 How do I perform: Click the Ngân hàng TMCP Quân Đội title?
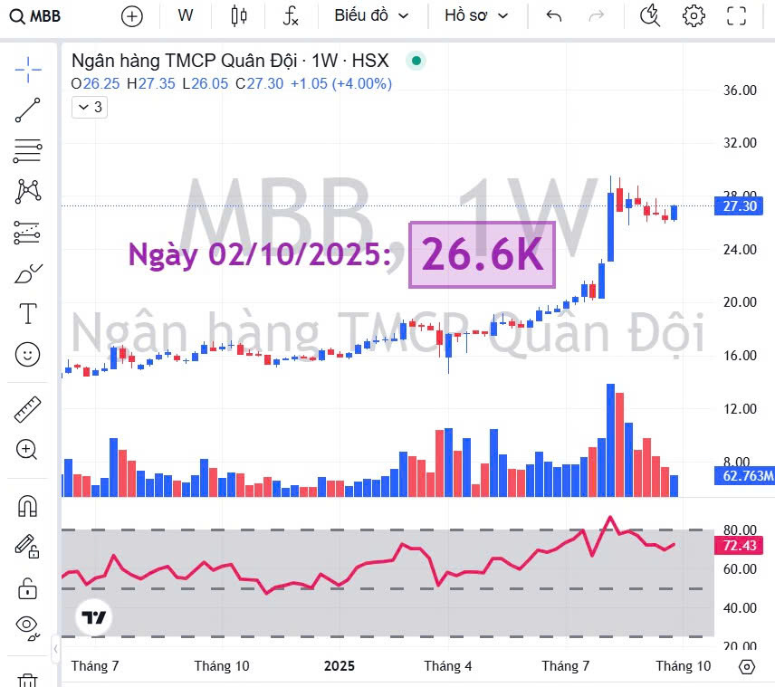(x=184, y=61)
